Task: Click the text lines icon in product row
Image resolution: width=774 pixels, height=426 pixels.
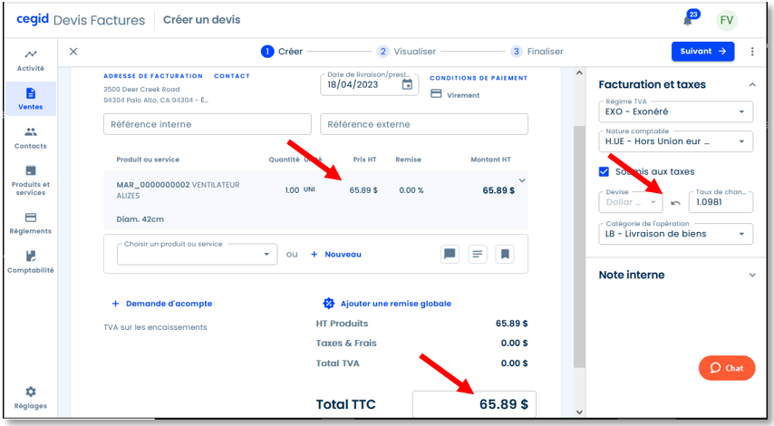Action: 477,255
